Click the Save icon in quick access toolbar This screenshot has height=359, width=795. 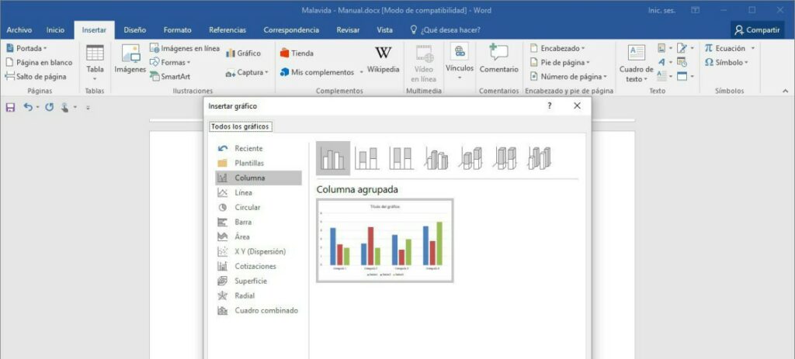pos(10,107)
